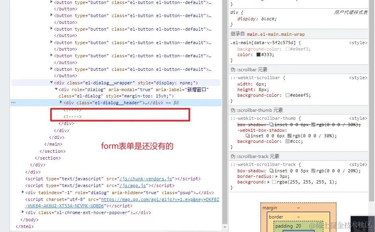Select the el-dialog__wrapper div row
The height and width of the screenshot is (232, 375).
[x=116, y=83]
